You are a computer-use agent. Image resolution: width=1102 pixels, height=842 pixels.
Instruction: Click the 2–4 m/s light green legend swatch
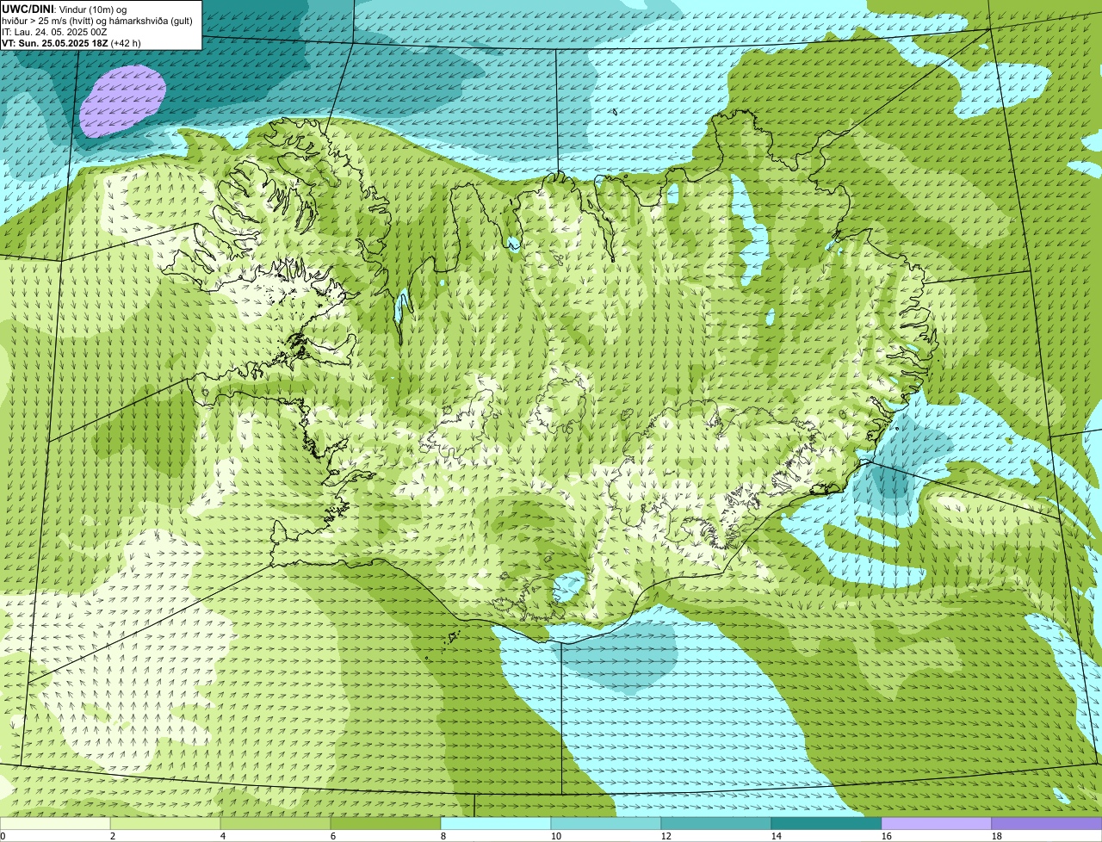[165, 823]
